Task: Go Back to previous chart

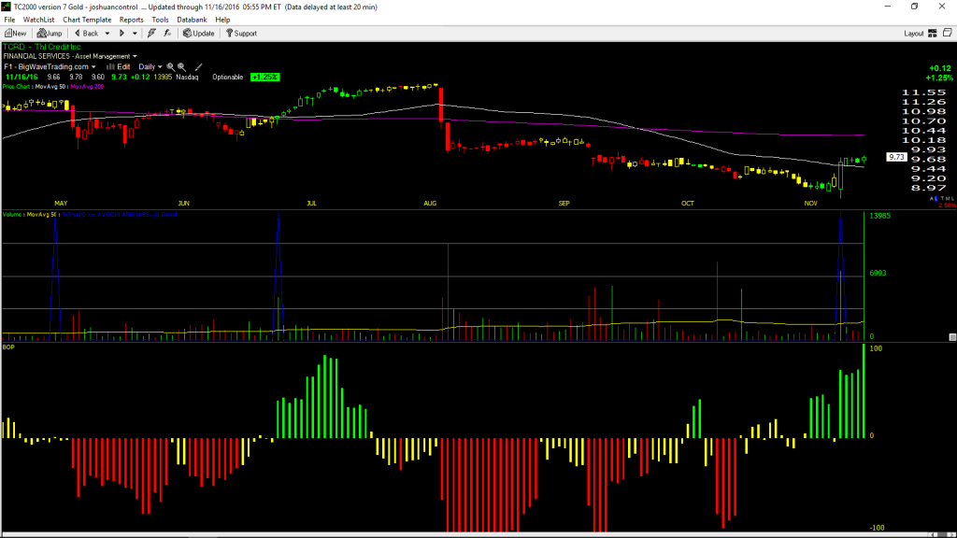Action: click(x=86, y=34)
